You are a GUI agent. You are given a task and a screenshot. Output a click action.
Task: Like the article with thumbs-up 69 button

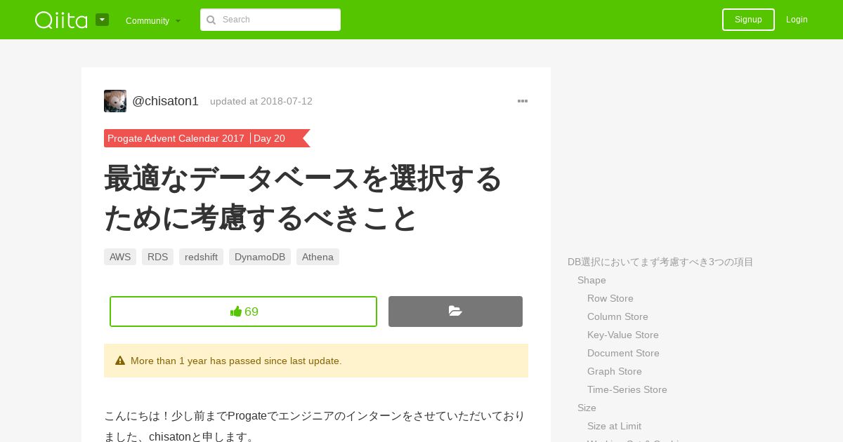coord(243,312)
